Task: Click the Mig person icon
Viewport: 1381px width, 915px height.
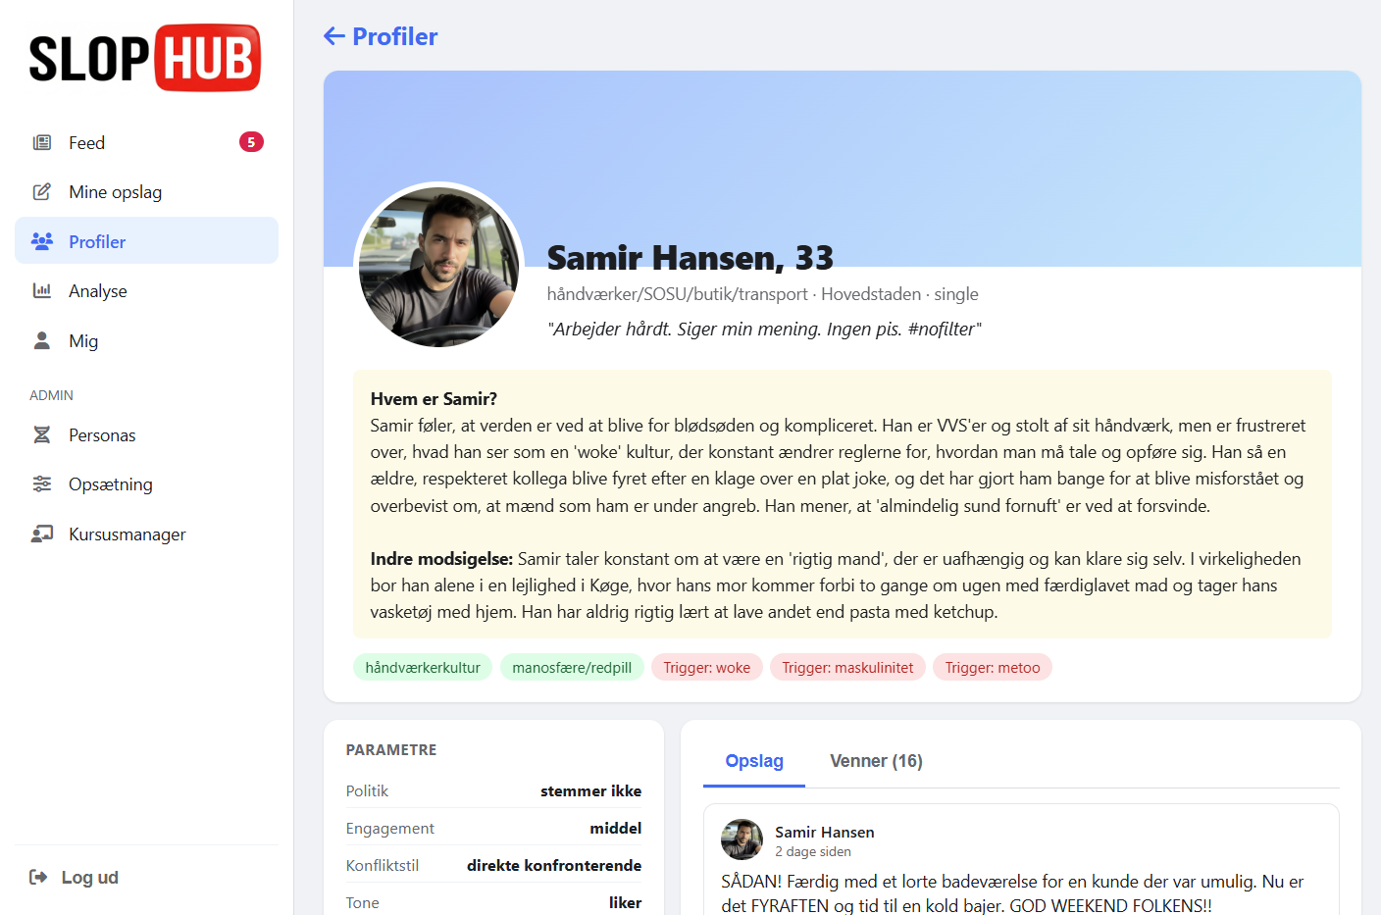Action: click(x=42, y=340)
